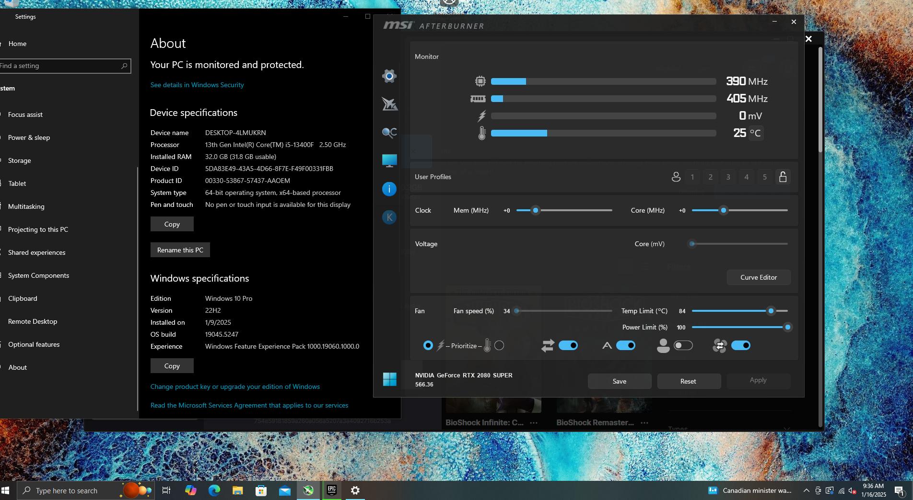This screenshot has width=913, height=500.
Task: Click the Temp Limit slider handle
Action: tap(771, 311)
